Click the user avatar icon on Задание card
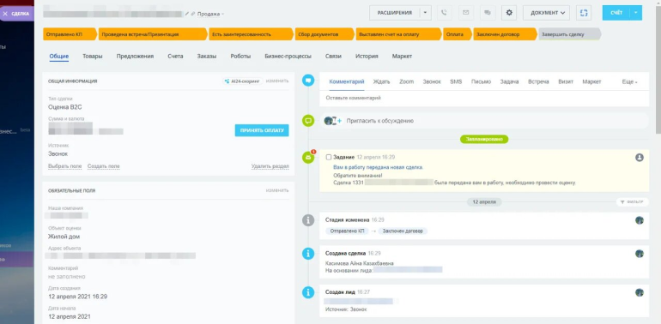661x324 pixels. click(640, 158)
